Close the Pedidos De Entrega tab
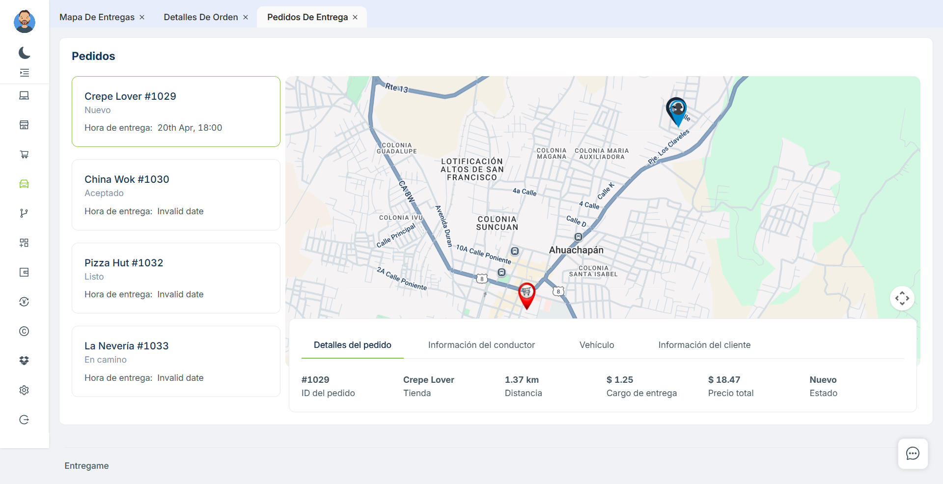 pos(355,17)
